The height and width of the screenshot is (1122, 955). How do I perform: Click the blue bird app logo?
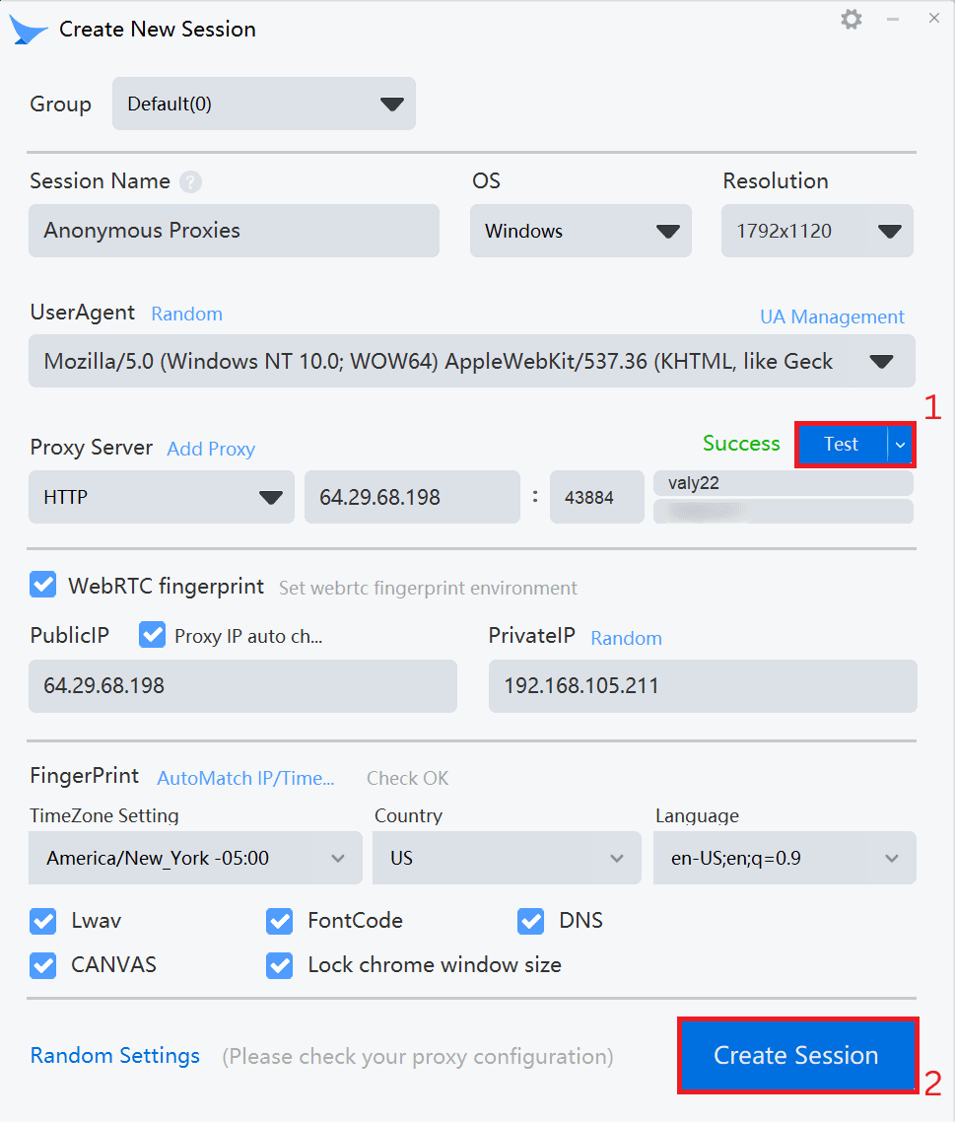point(28,29)
